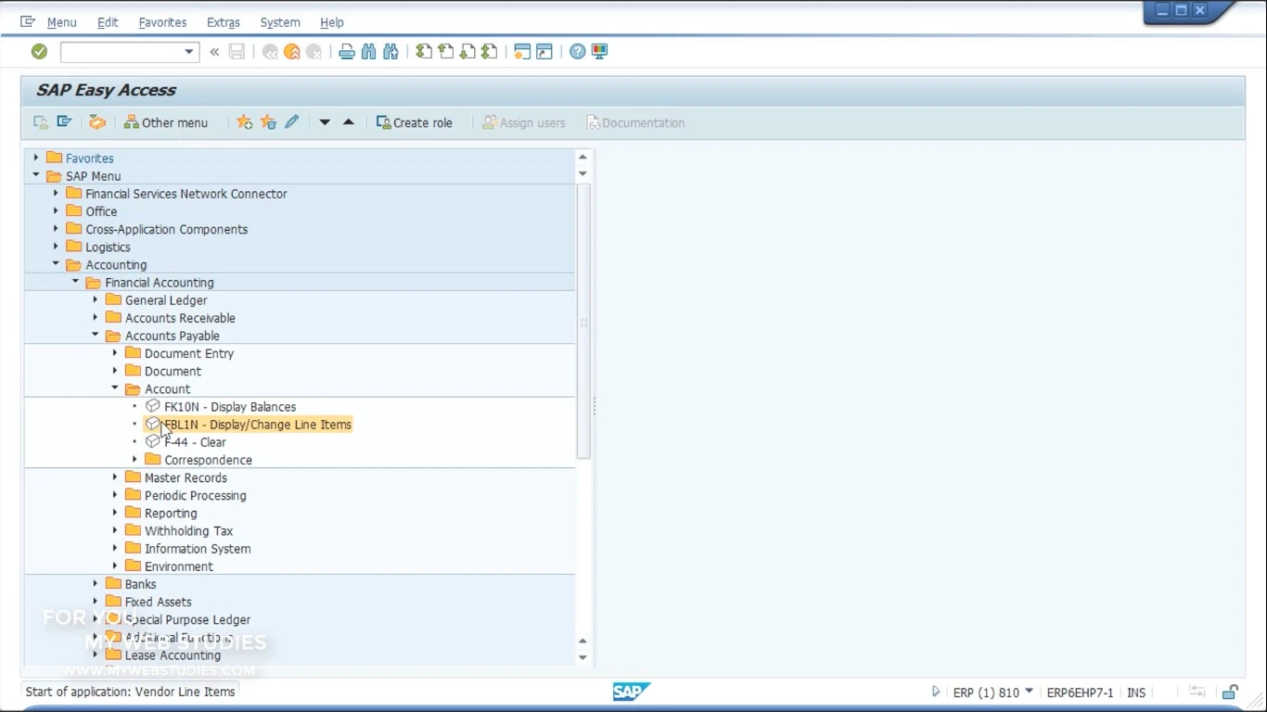The width and height of the screenshot is (1267, 712).
Task: Open the Help menu
Action: pyautogui.click(x=332, y=22)
